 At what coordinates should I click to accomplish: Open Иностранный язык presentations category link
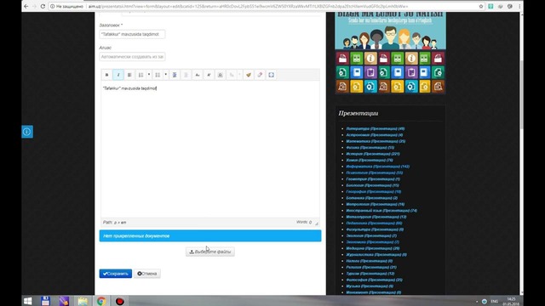(381, 211)
